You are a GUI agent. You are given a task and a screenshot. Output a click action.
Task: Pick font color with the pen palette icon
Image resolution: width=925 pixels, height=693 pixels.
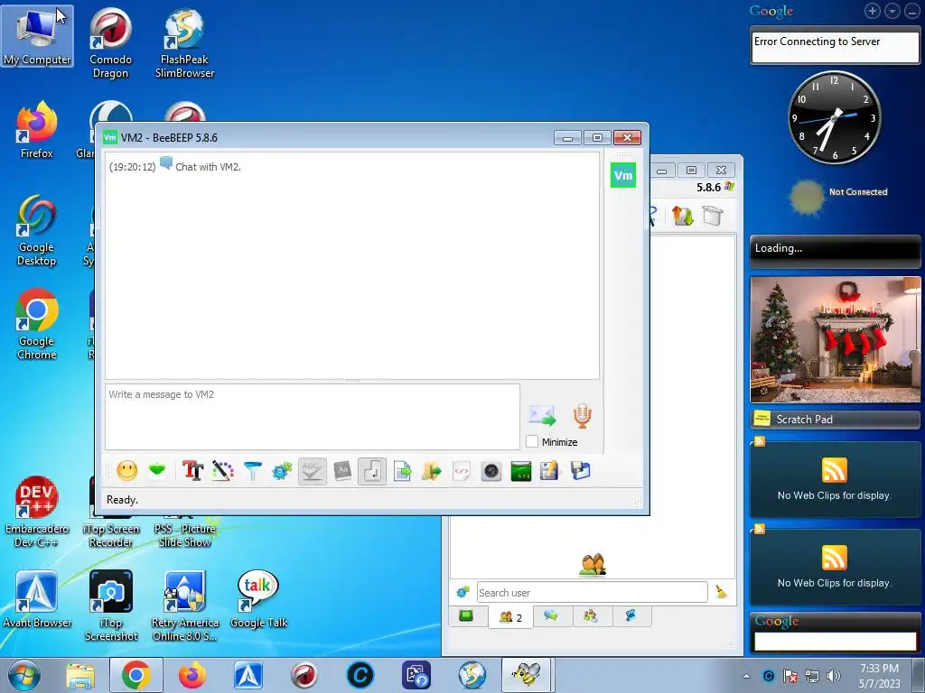[x=222, y=471]
